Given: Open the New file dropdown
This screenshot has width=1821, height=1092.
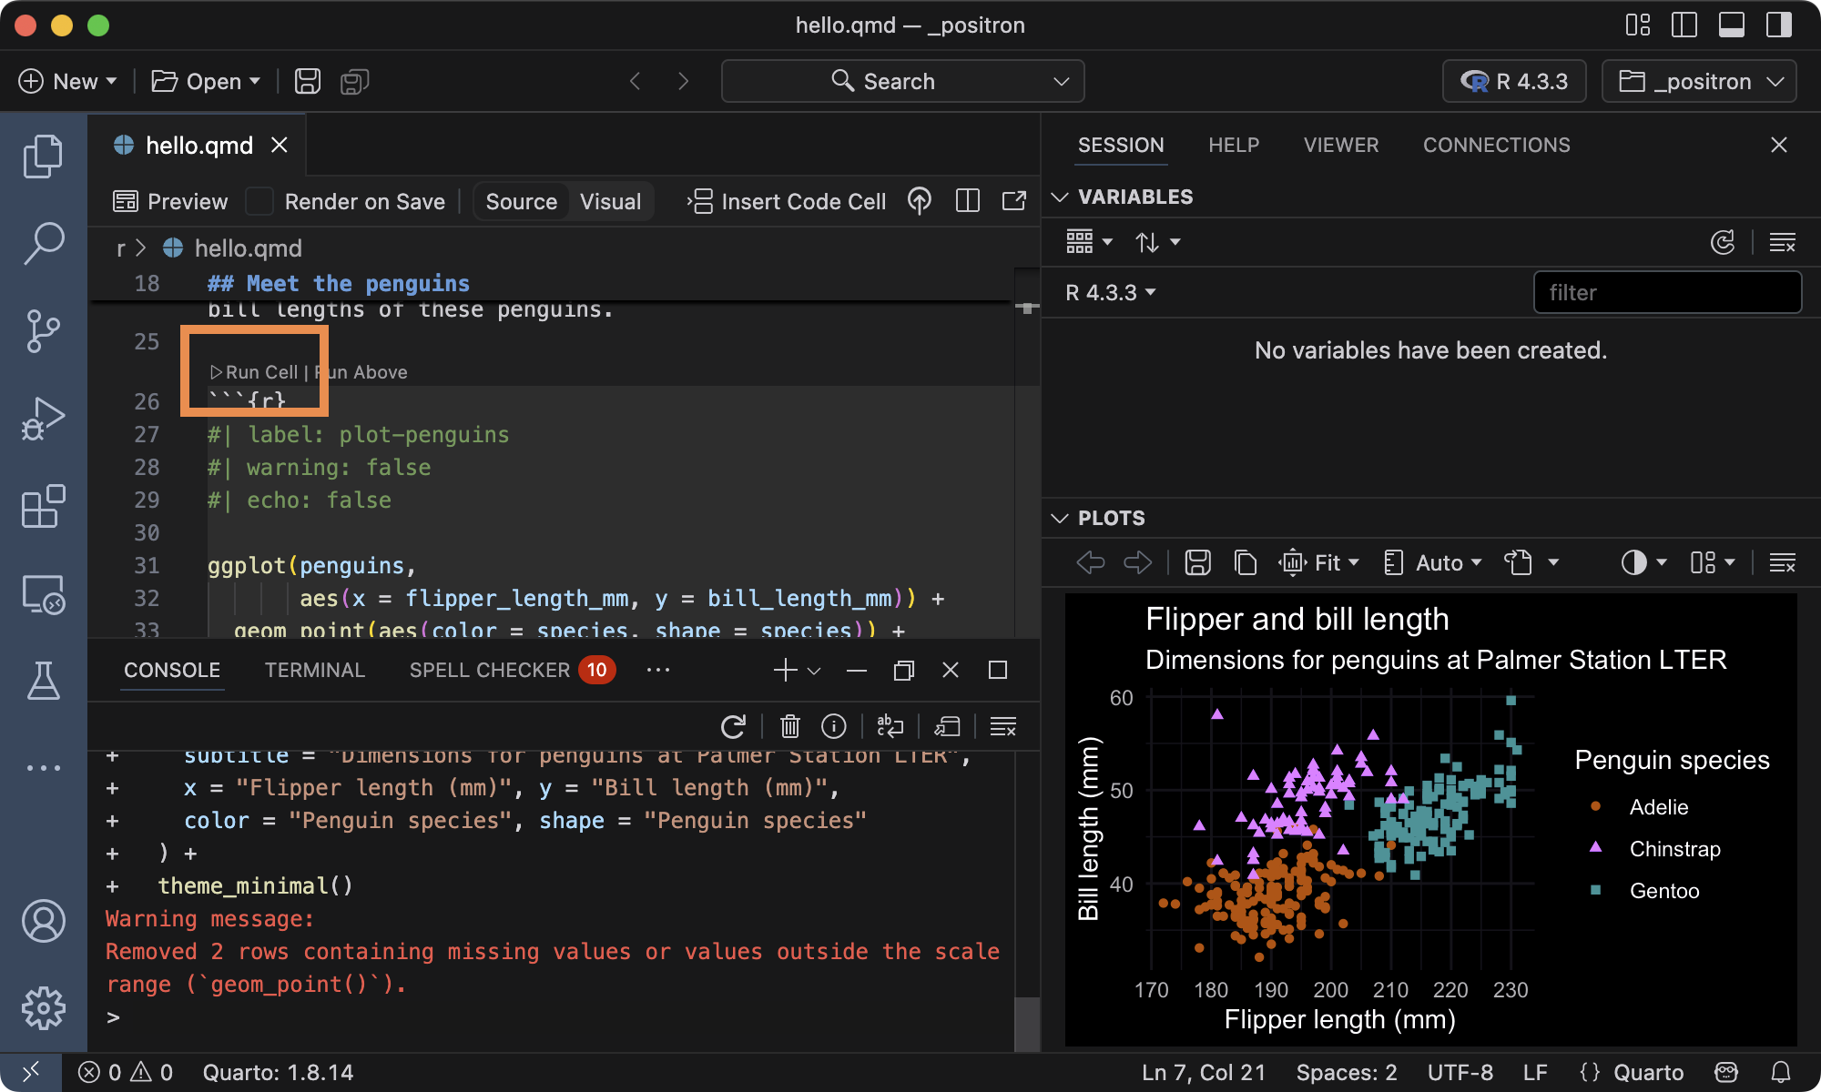Looking at the screenshot, I should pos(68,81).
